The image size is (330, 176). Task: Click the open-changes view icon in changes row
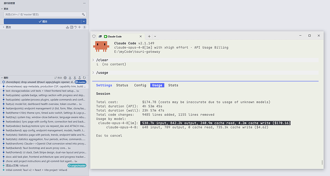72,27
